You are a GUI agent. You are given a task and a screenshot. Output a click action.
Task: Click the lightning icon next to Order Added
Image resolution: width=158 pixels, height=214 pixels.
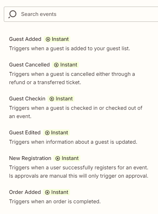(x=47, y=193)
